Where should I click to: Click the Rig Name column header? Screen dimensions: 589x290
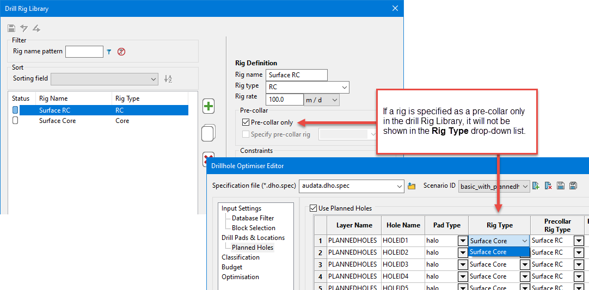53,98
